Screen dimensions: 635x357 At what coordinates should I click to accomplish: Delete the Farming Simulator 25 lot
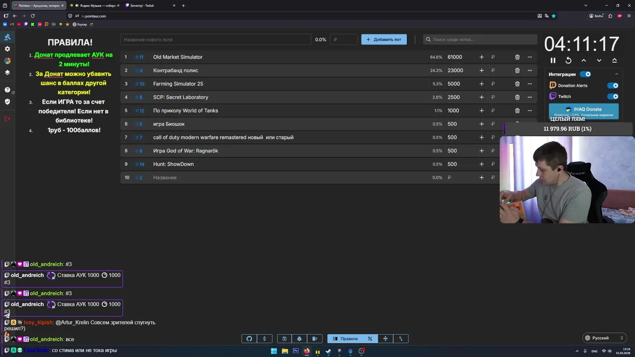pos(517,84)
